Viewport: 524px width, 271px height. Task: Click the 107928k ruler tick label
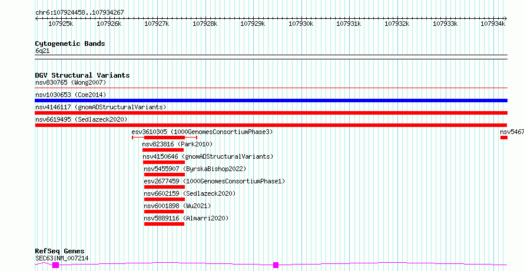(205, 24)
